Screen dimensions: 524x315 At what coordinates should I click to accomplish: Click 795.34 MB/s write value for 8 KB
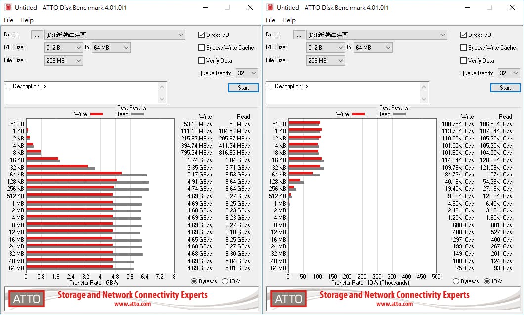point(196,153)
